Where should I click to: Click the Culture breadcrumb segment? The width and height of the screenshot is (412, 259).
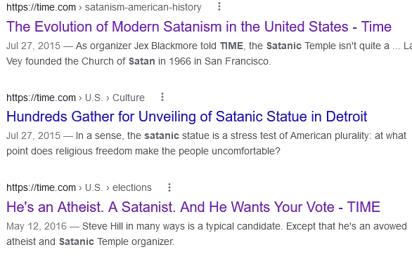click(x=129, y=98)
